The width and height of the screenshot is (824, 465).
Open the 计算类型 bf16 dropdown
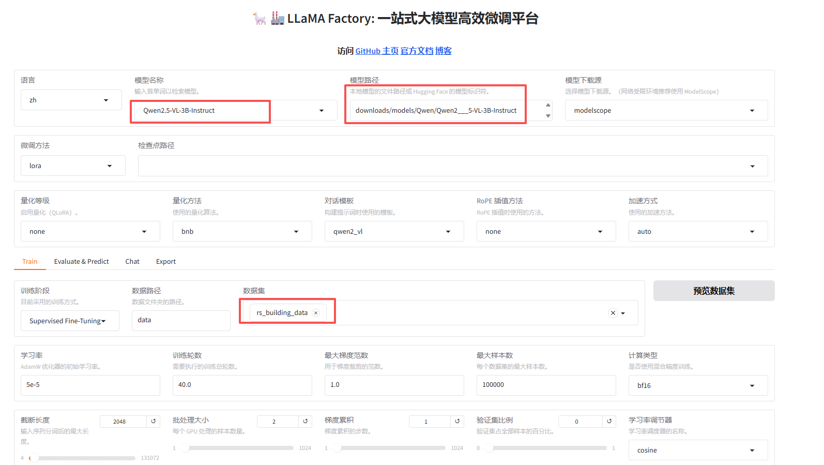(x=698, y=386)
